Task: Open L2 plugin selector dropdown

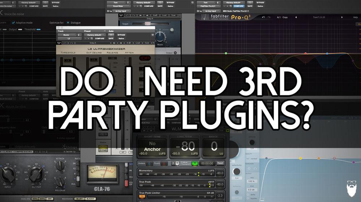Action: 69,38
